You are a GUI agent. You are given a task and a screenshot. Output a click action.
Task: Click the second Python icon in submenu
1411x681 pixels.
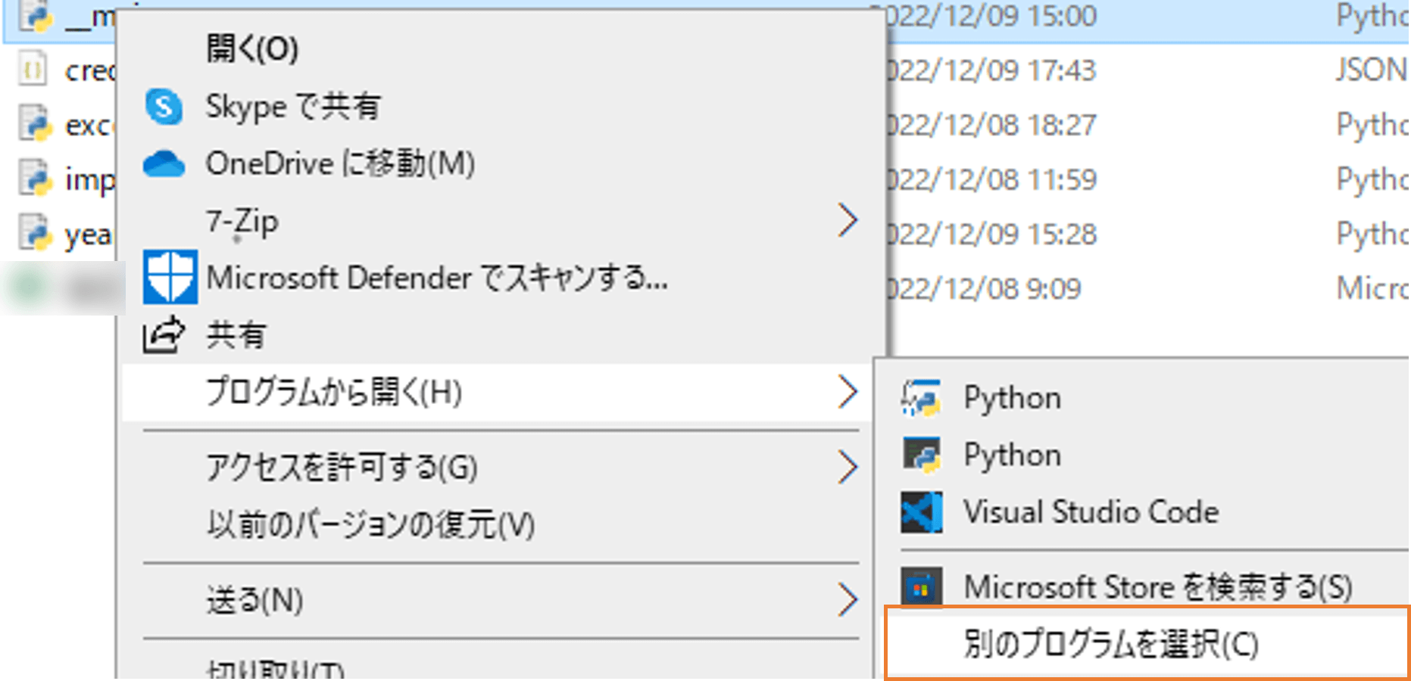click(x=922, y=456)
